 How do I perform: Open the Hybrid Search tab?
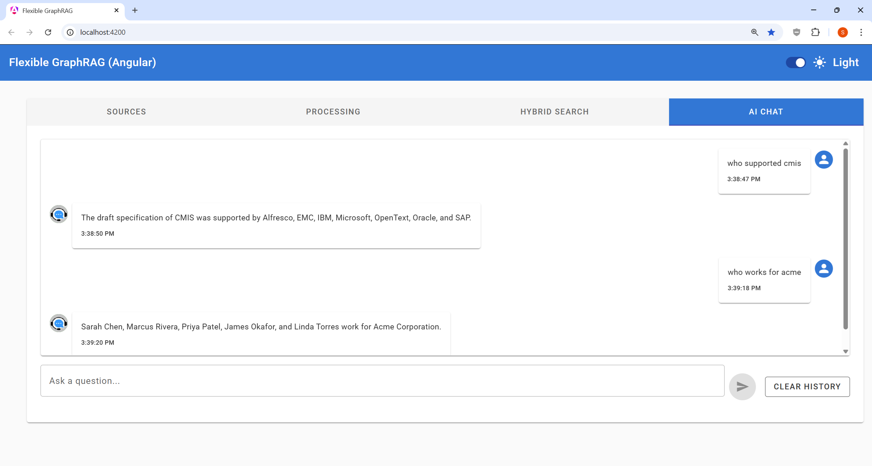554,112
